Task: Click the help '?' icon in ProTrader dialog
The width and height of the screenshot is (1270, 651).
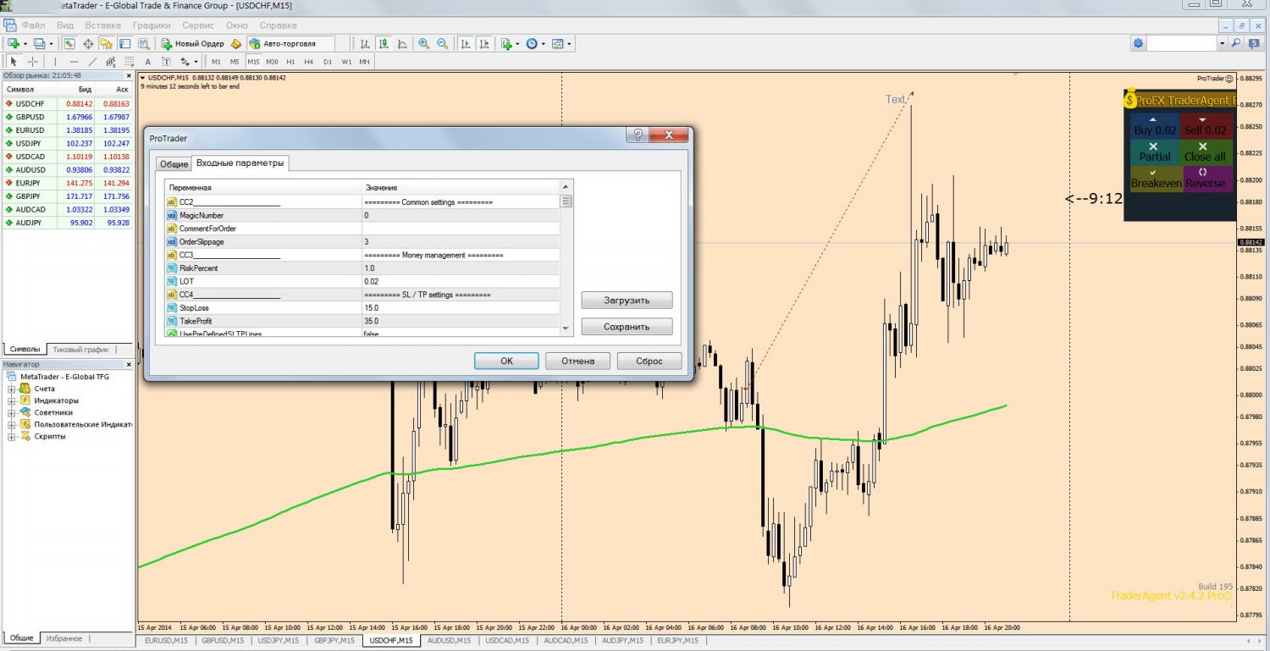Action: pos(638,135)
